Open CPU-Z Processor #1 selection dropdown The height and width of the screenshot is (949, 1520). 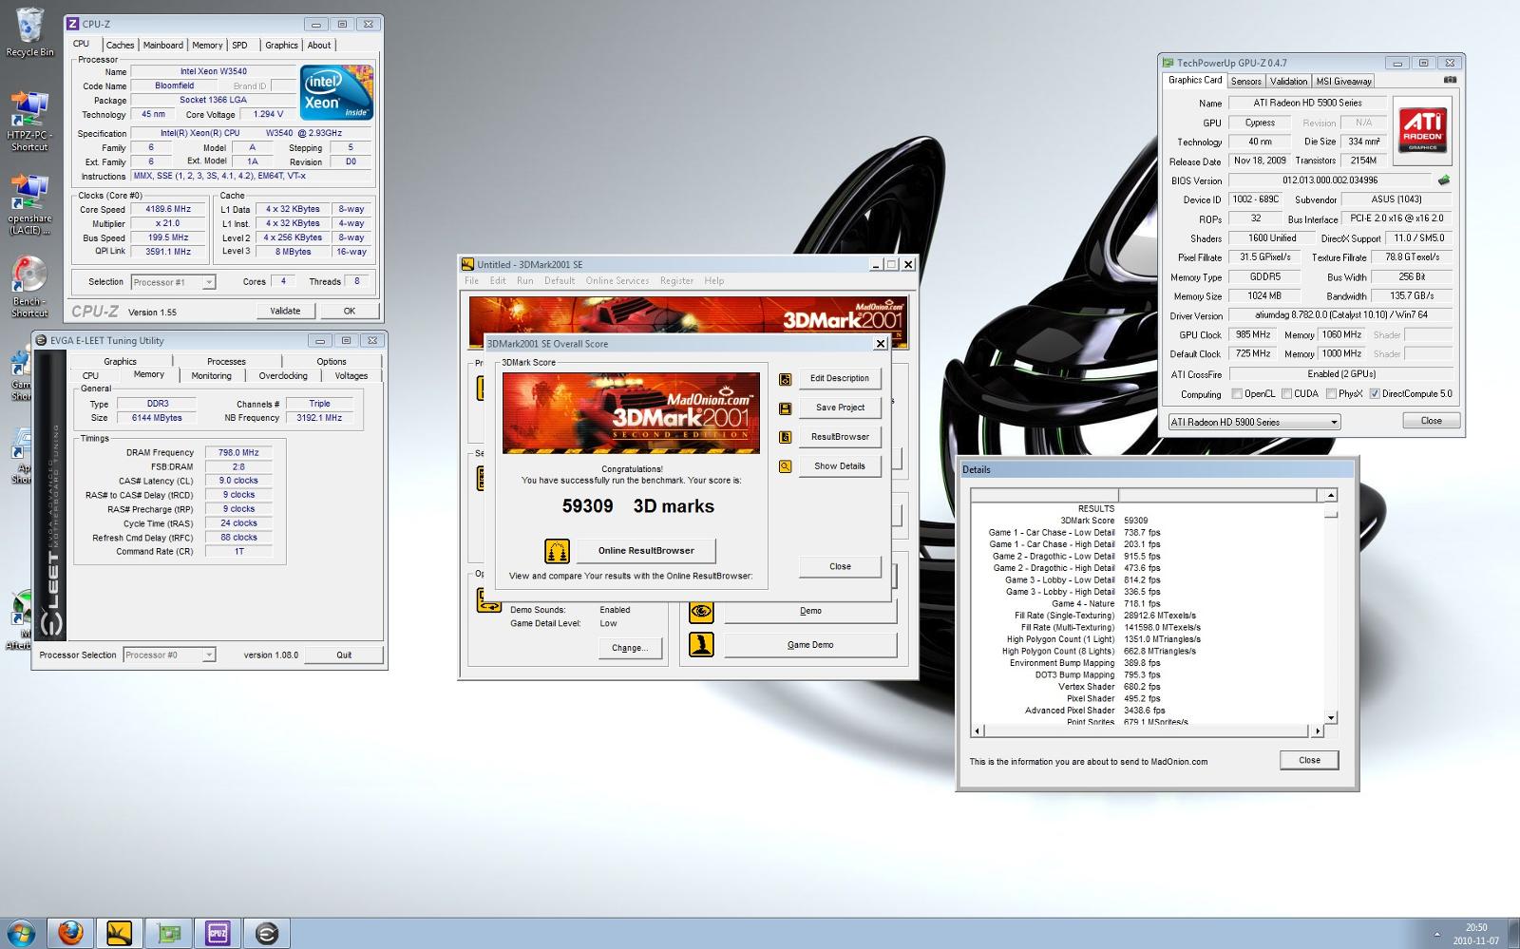(x=173, y=282)
